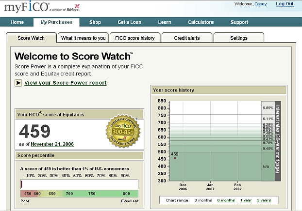
Task: Open the Learn menu item
Action: 165,22
